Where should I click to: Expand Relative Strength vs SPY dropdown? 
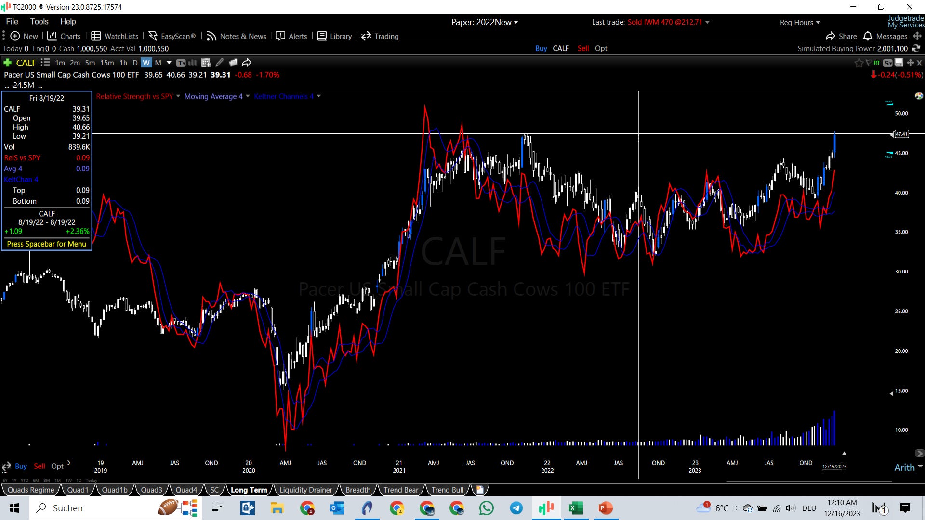pos(178,96)
